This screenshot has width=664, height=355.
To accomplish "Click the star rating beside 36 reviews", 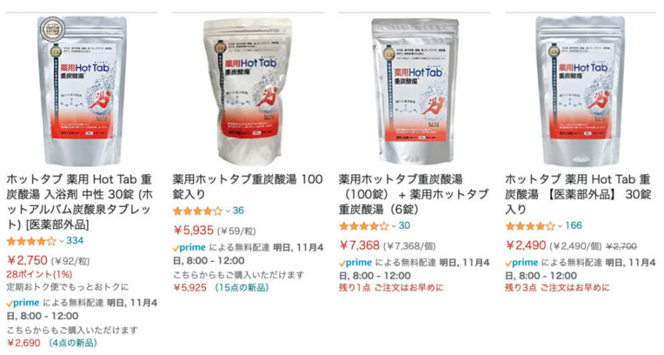I will point(197,210).
